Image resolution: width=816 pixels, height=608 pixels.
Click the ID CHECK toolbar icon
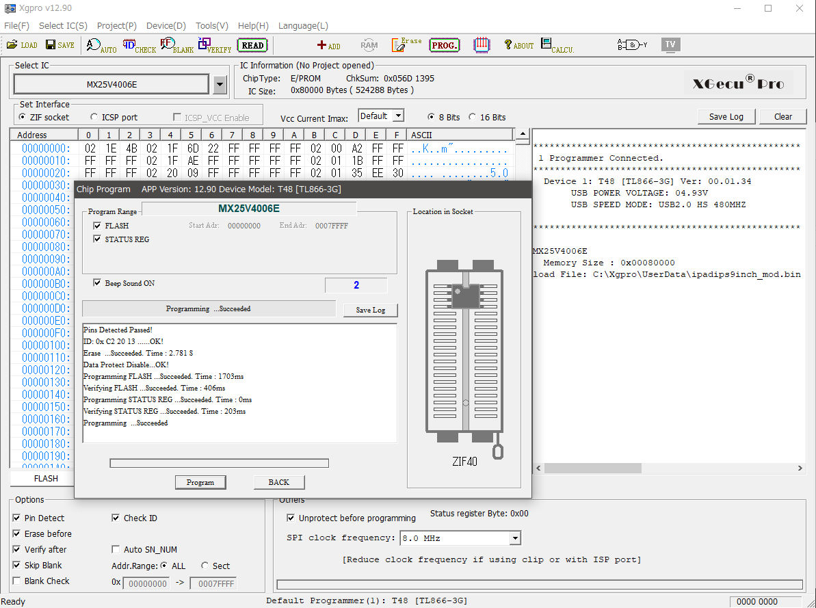139,45
